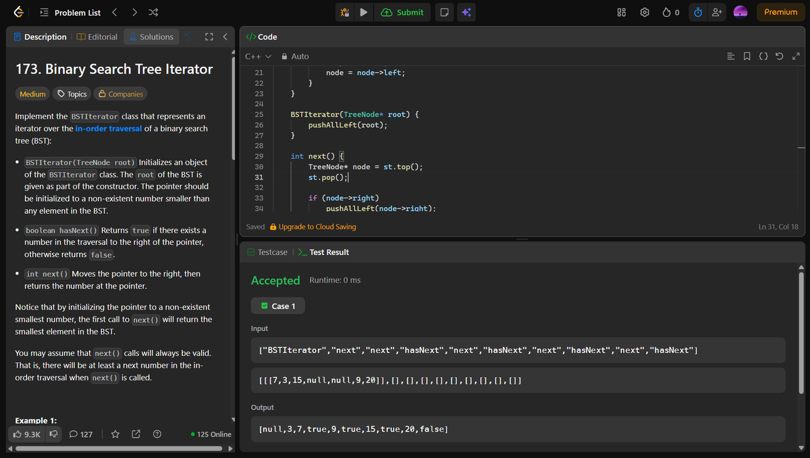This screenshot has height=458, width=810.
Task: Expand the Companies tag section
Action: pos(120,94)
